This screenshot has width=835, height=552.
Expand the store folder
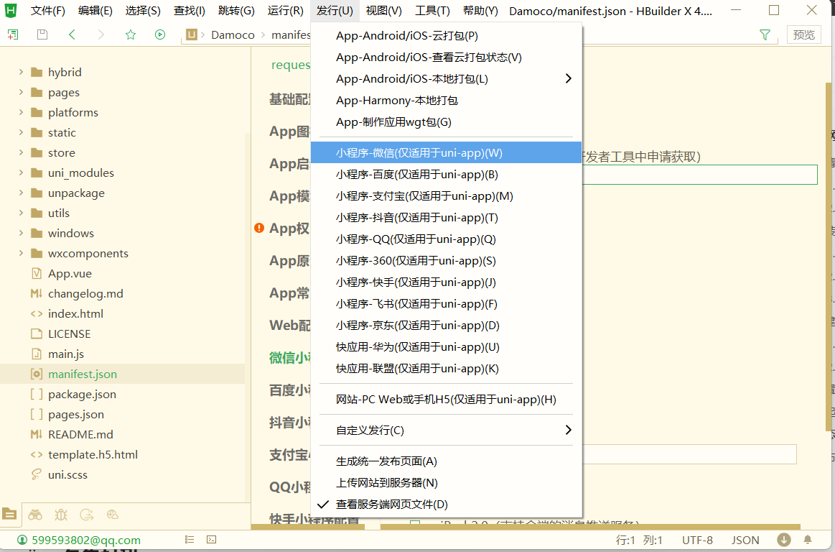[x=21, y=152]
